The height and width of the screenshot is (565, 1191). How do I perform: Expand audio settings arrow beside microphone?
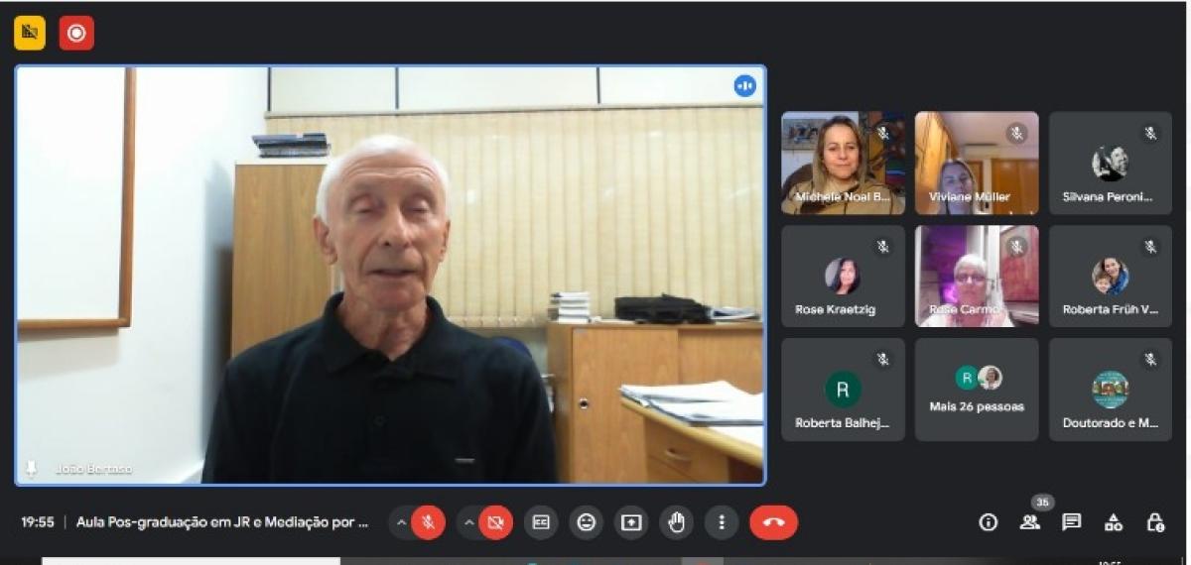402,522
